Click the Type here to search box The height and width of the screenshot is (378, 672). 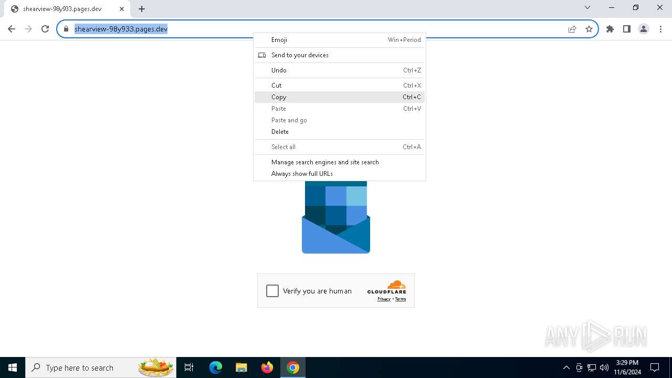tap(102, 367)
